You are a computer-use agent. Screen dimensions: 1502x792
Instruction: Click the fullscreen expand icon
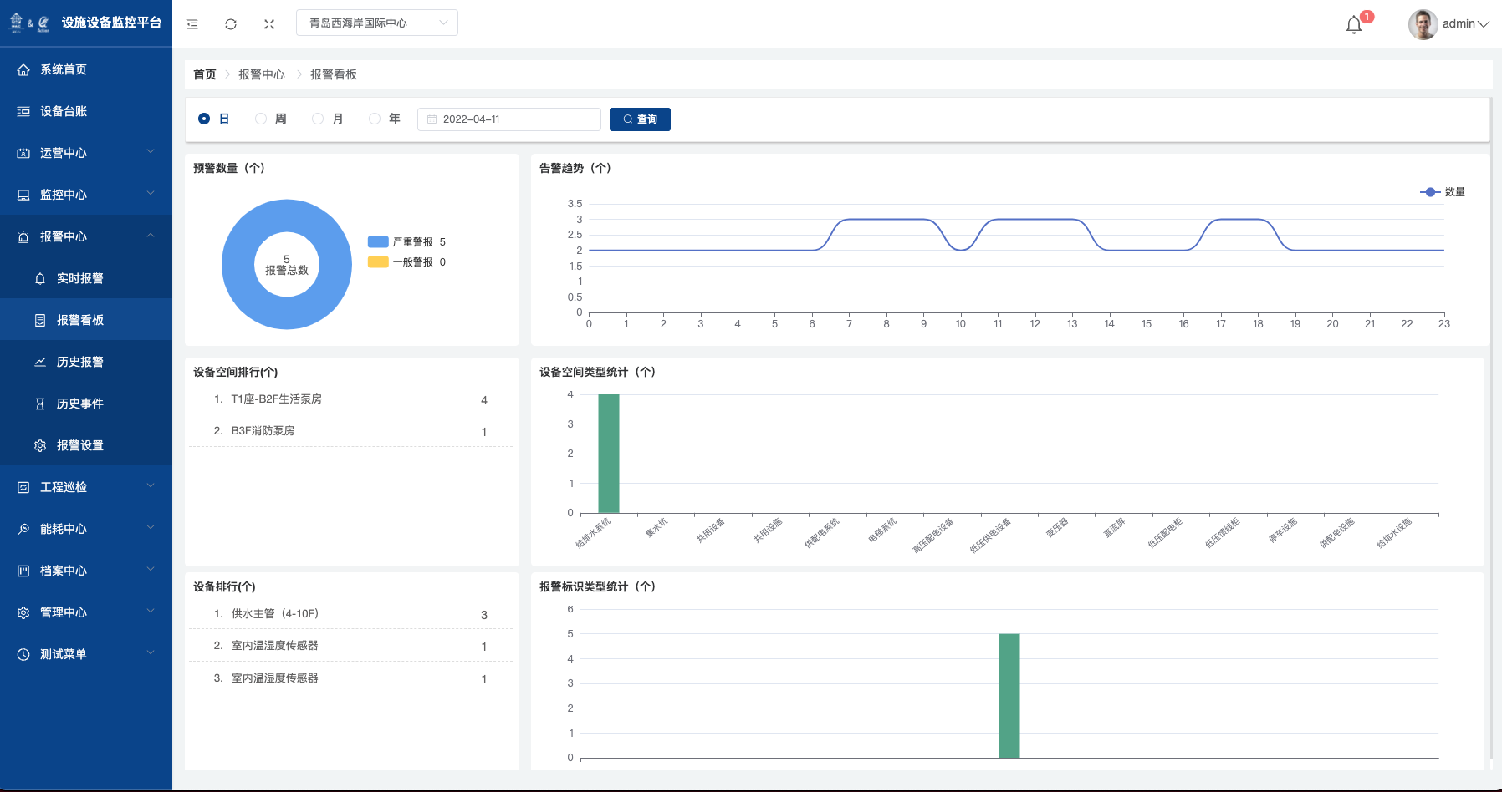(269, 24)
